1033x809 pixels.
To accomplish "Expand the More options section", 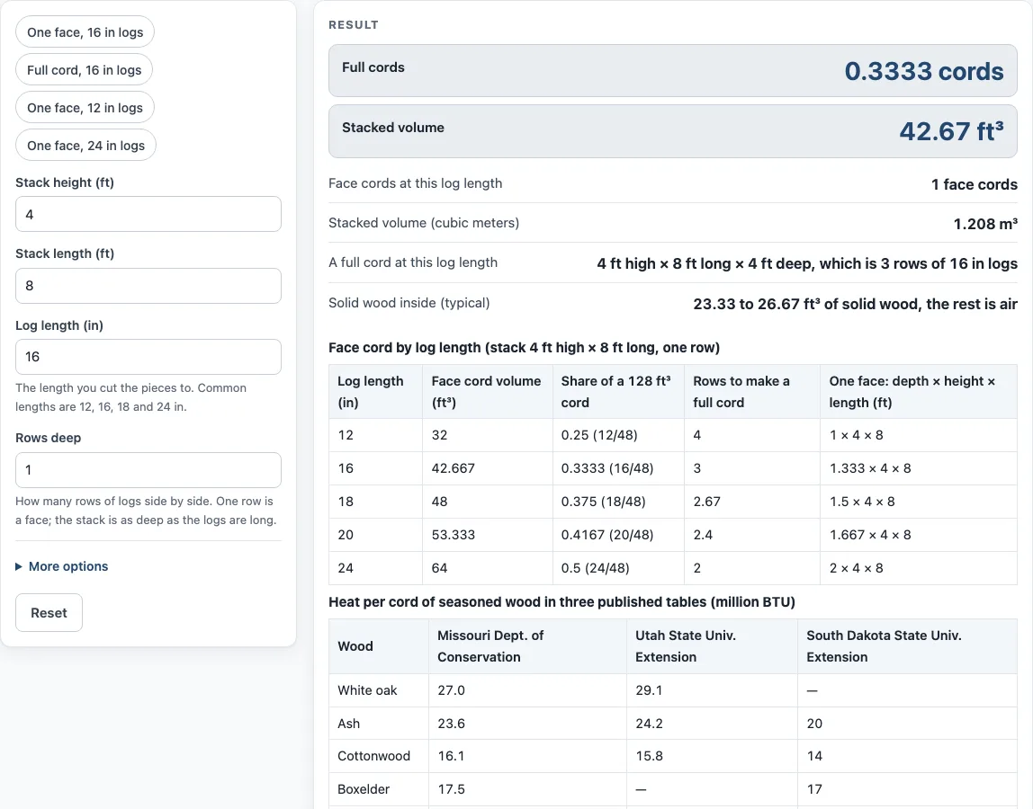I will click(x=67, y=566).
